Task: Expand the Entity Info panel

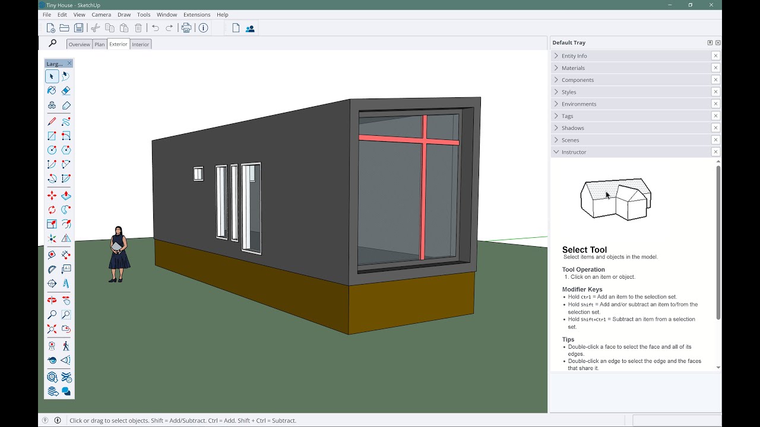Action: [x=631, y=56]
